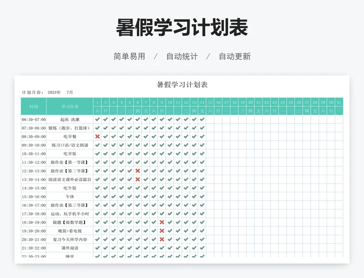Click the 简单易用 subtitle text

tap(129, 57)
